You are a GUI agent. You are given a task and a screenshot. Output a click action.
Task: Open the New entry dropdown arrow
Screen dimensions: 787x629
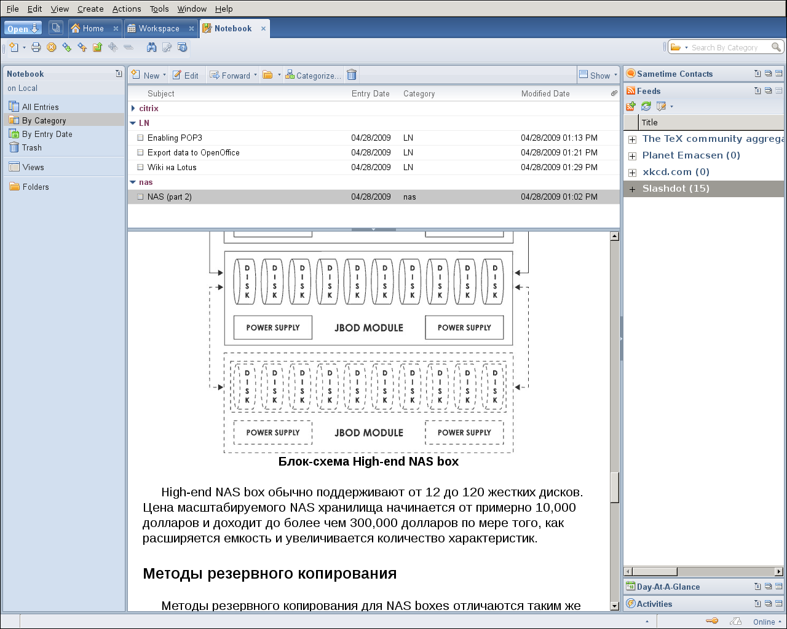tap(164, 75)
